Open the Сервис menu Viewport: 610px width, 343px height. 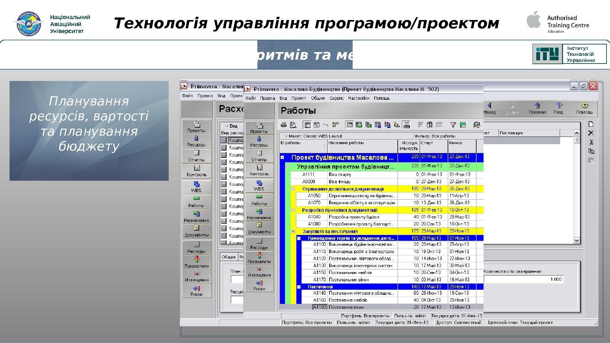336,98
